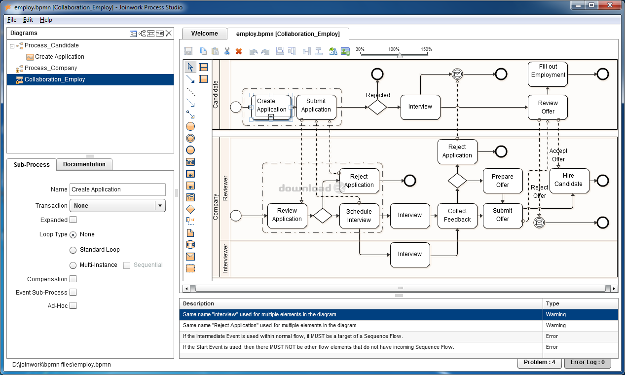Click the add Collaboration icon in Diagrams header

click(151, 34)
